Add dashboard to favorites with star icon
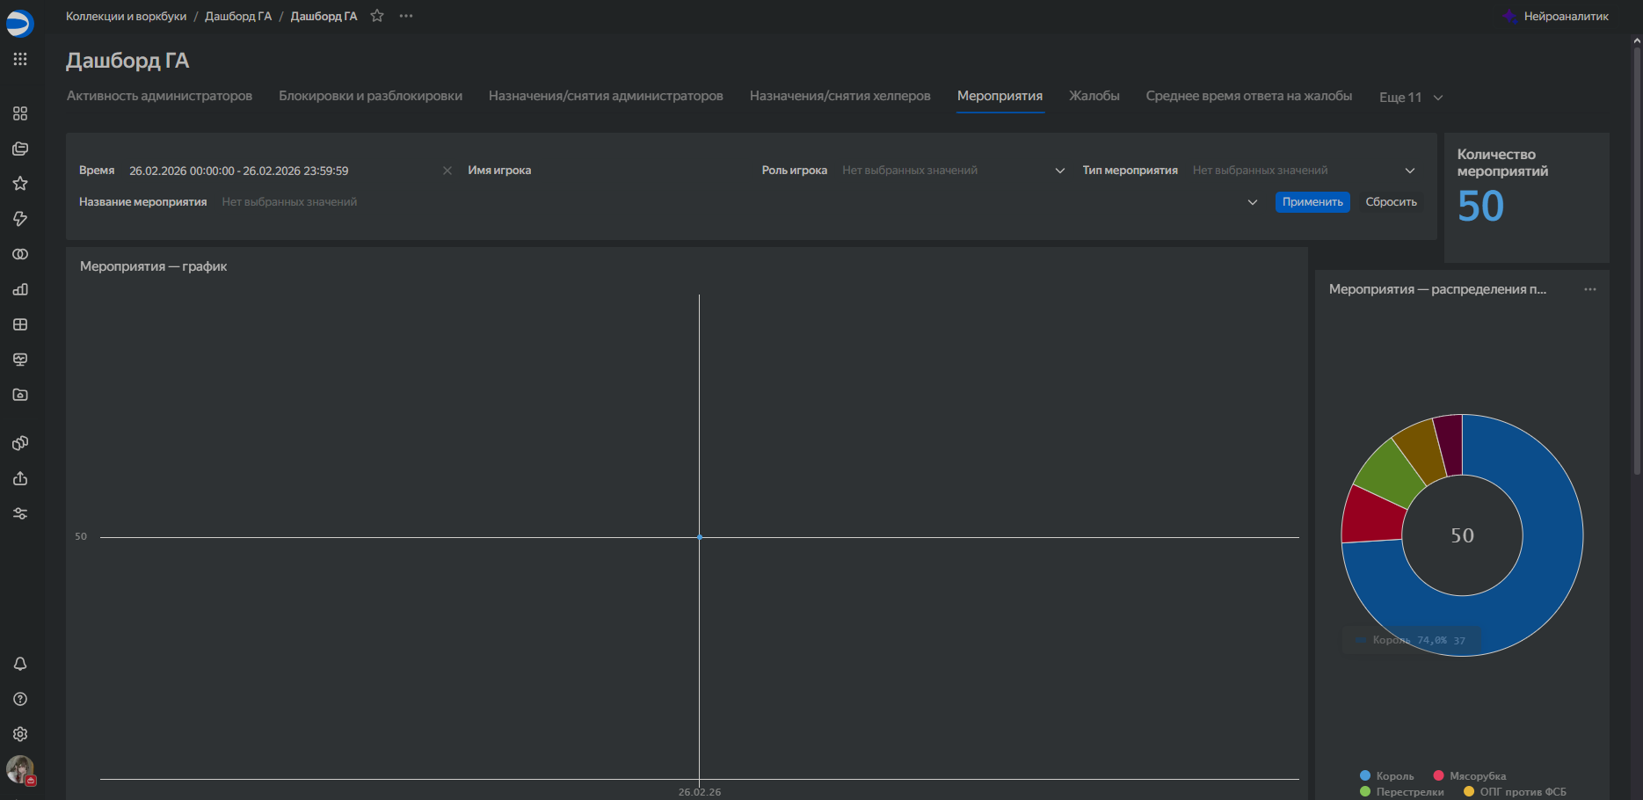The width and height of the screenshot is (1643, 800). (377, 16)
